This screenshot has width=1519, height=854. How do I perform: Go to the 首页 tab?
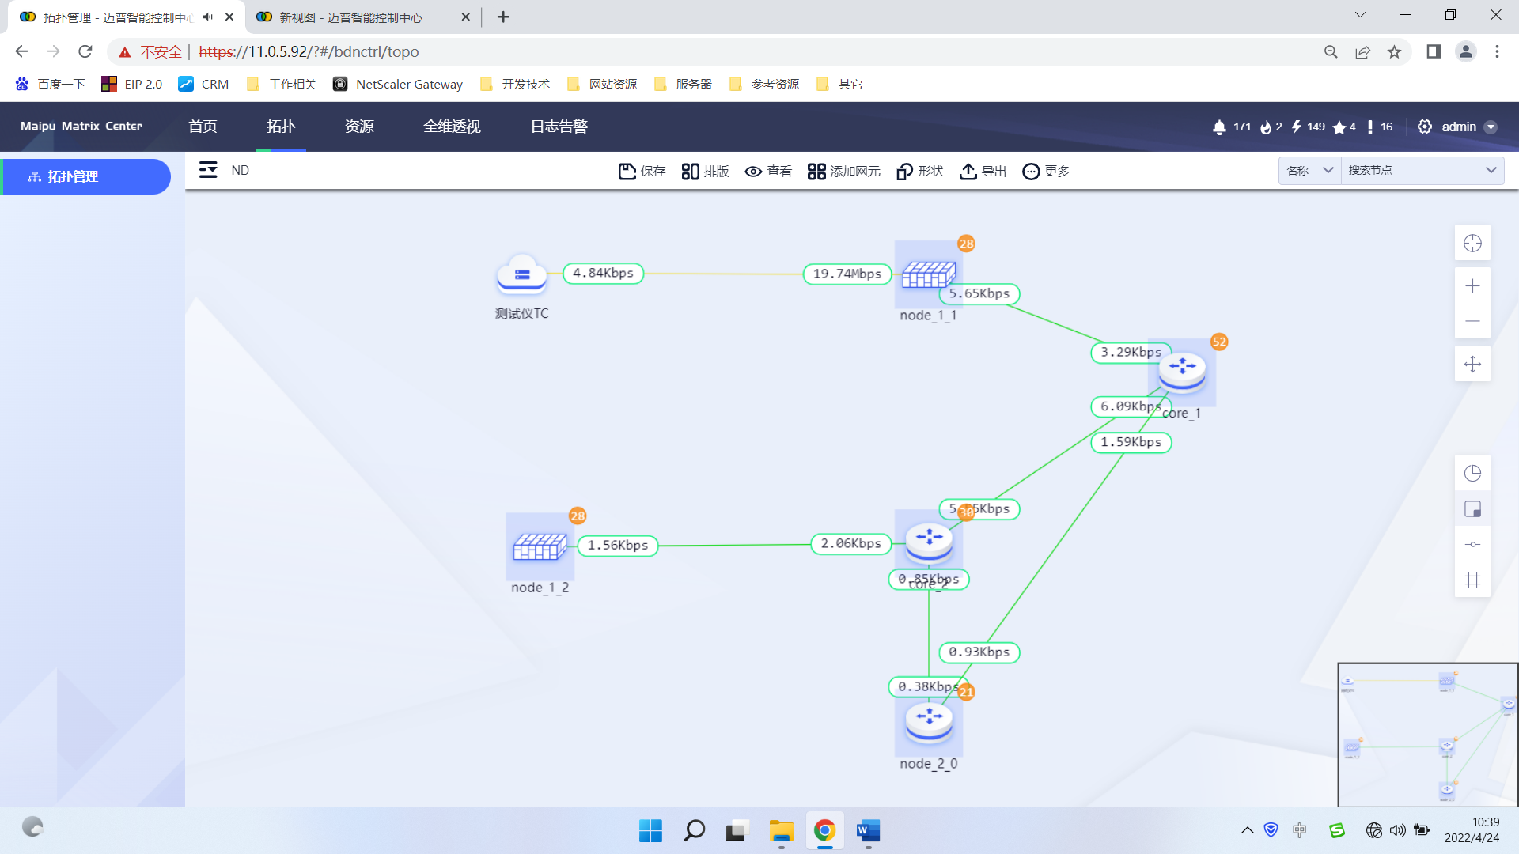pyautogui.click(x=203, y=127)
